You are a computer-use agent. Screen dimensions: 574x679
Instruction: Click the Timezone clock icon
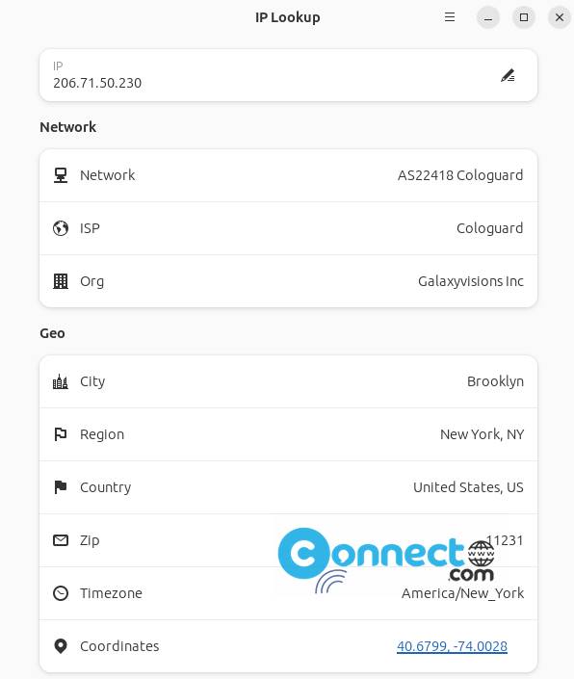click(61, 593)
